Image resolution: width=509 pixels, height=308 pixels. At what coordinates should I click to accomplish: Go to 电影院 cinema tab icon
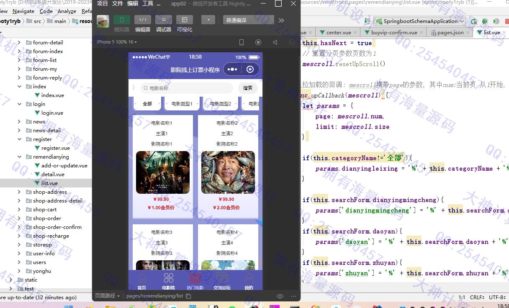coord(168,278)
